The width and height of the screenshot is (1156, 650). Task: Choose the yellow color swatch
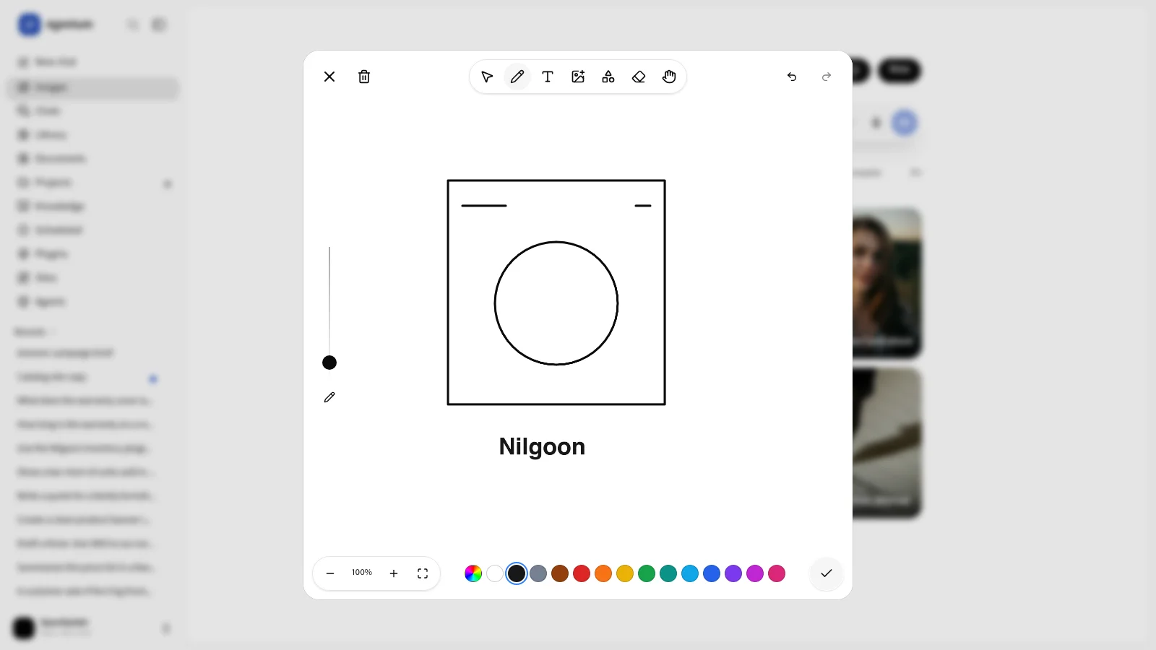(x=625, y=573)
